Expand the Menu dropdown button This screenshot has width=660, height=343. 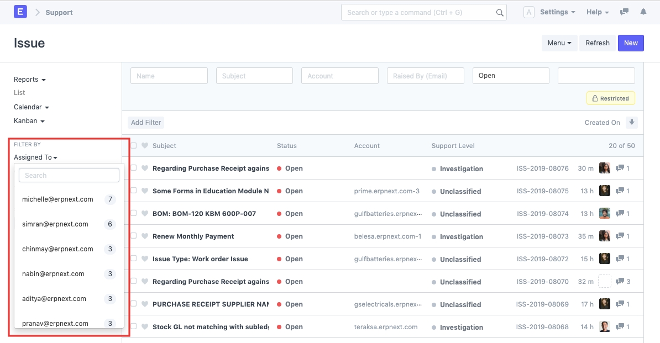point(559,43)
